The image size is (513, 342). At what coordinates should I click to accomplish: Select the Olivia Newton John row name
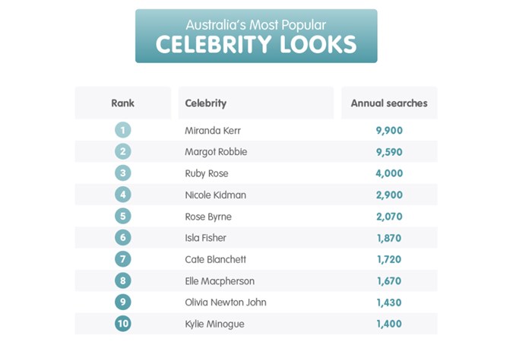[x=226, y=302]
